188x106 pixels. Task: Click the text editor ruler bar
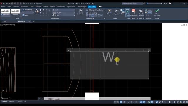tap(109, 50)
